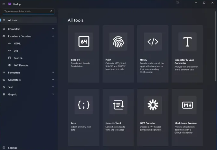Expand the Graphic category chevron
Screen dimensions: 217x150
coord(53,94)
